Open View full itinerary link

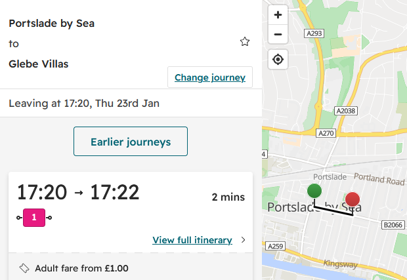(192, 240)
